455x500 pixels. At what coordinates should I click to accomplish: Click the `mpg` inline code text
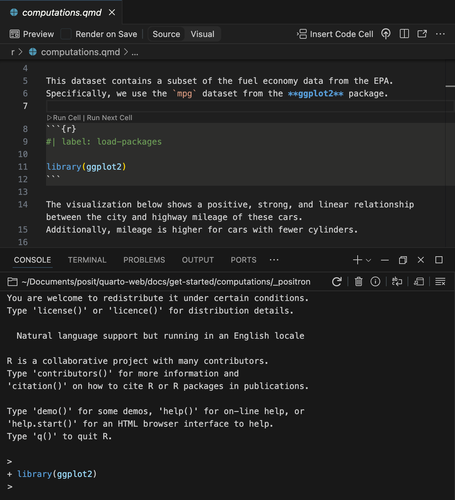point(185,94)
